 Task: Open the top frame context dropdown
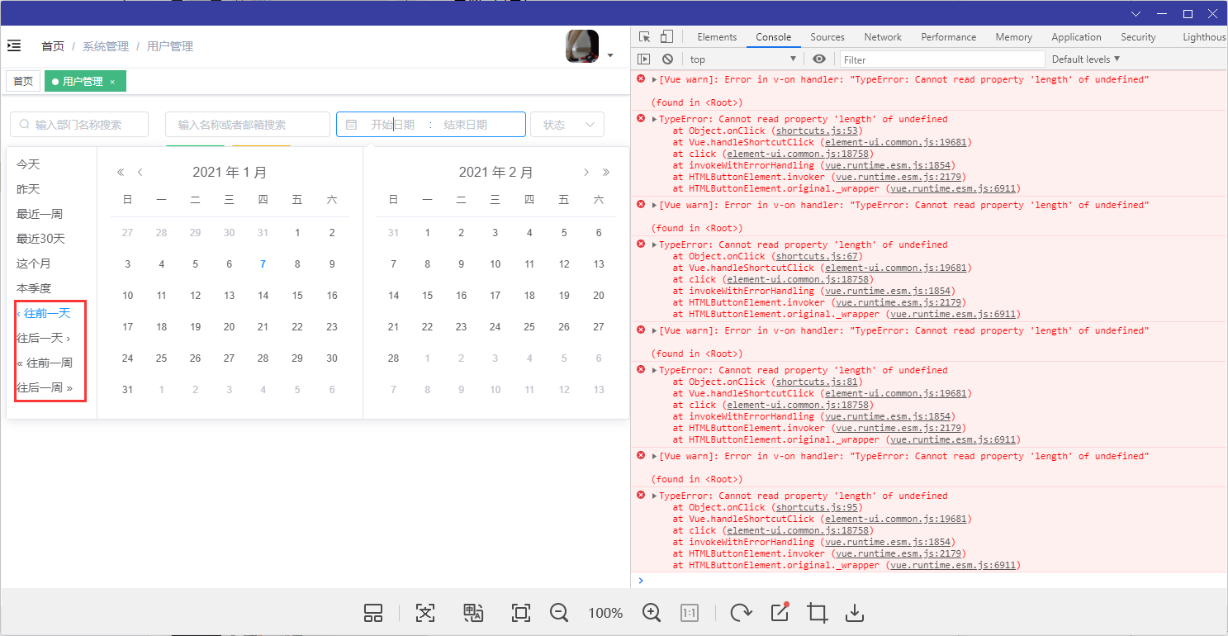click(x=742, y=59)
